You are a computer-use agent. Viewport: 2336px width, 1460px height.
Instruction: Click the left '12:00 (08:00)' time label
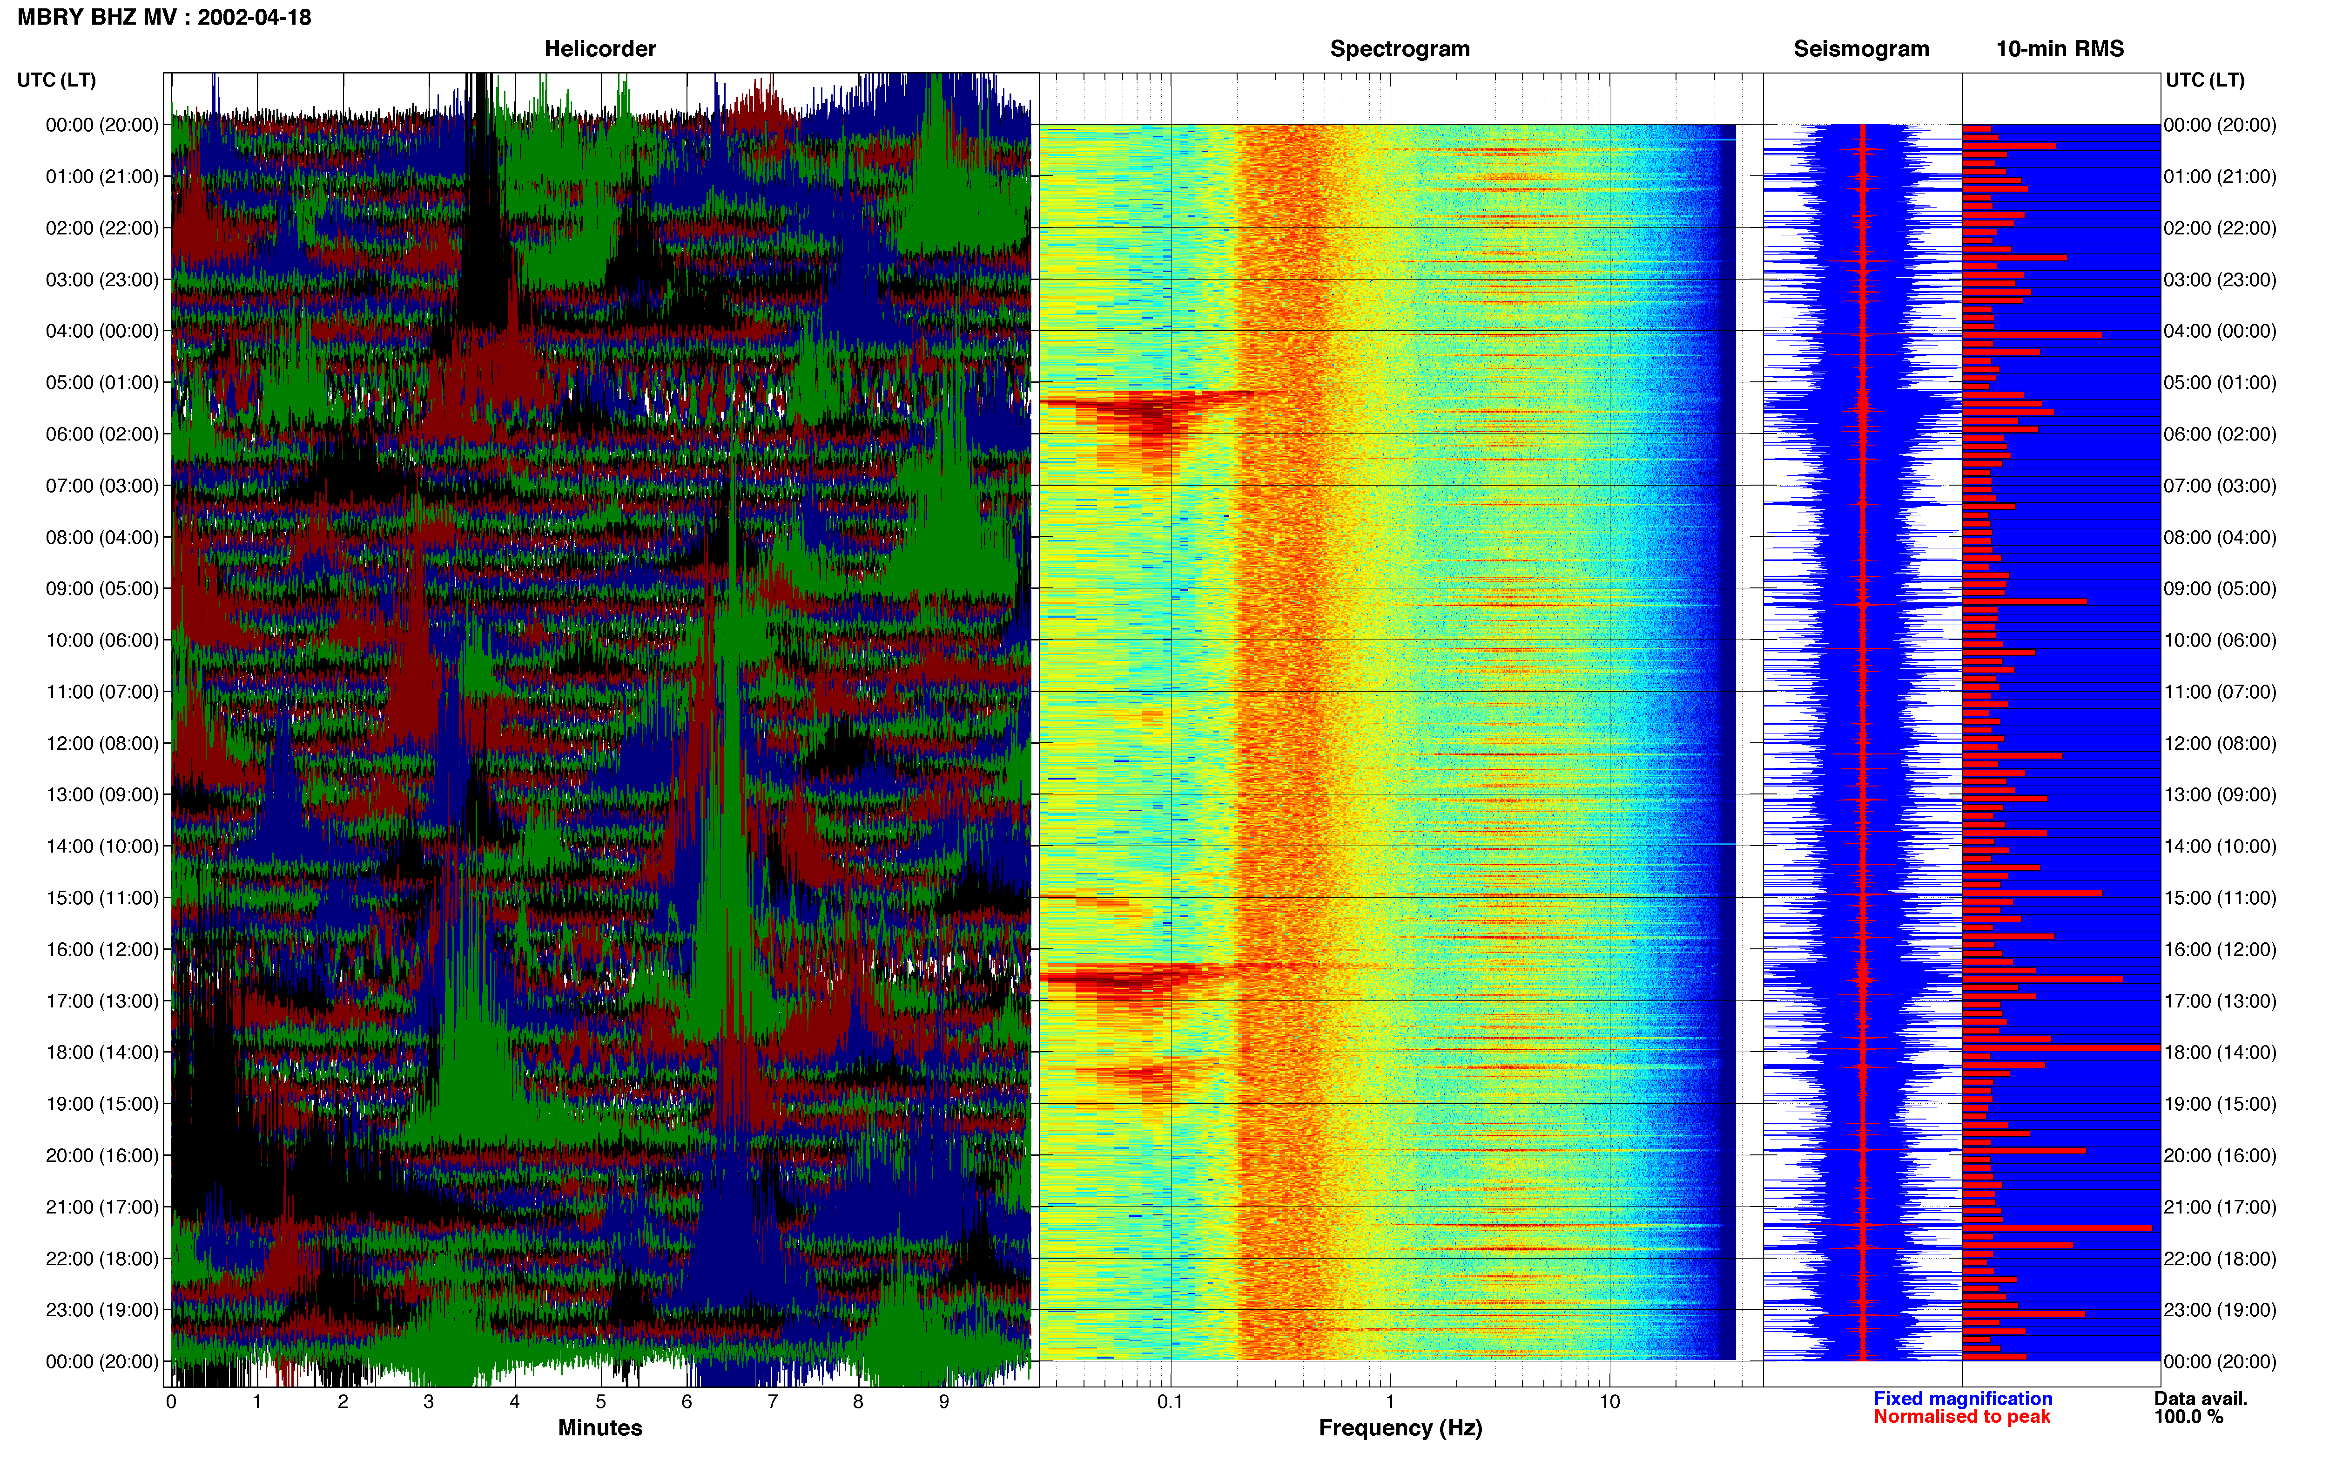102,744
